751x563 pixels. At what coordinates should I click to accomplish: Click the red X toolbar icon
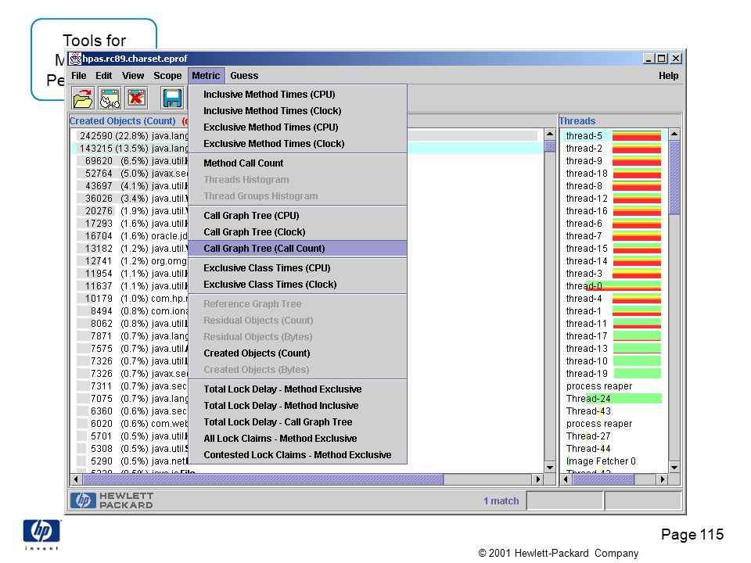click(x=136, y=99)
